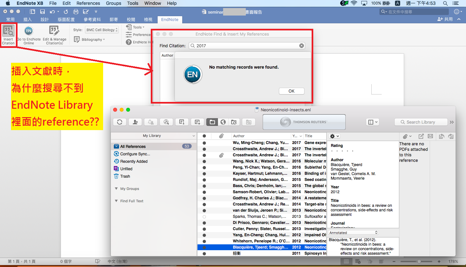
Task: Switch to Local Library Mode
Action: click(x=212, y=122)
